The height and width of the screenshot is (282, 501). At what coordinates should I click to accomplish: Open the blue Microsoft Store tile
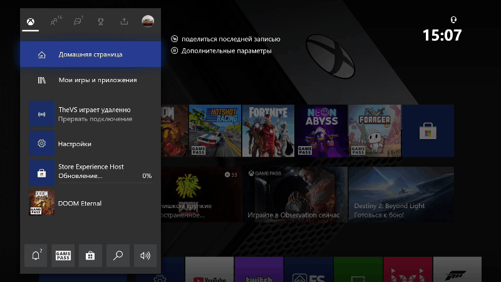(428, 131)
